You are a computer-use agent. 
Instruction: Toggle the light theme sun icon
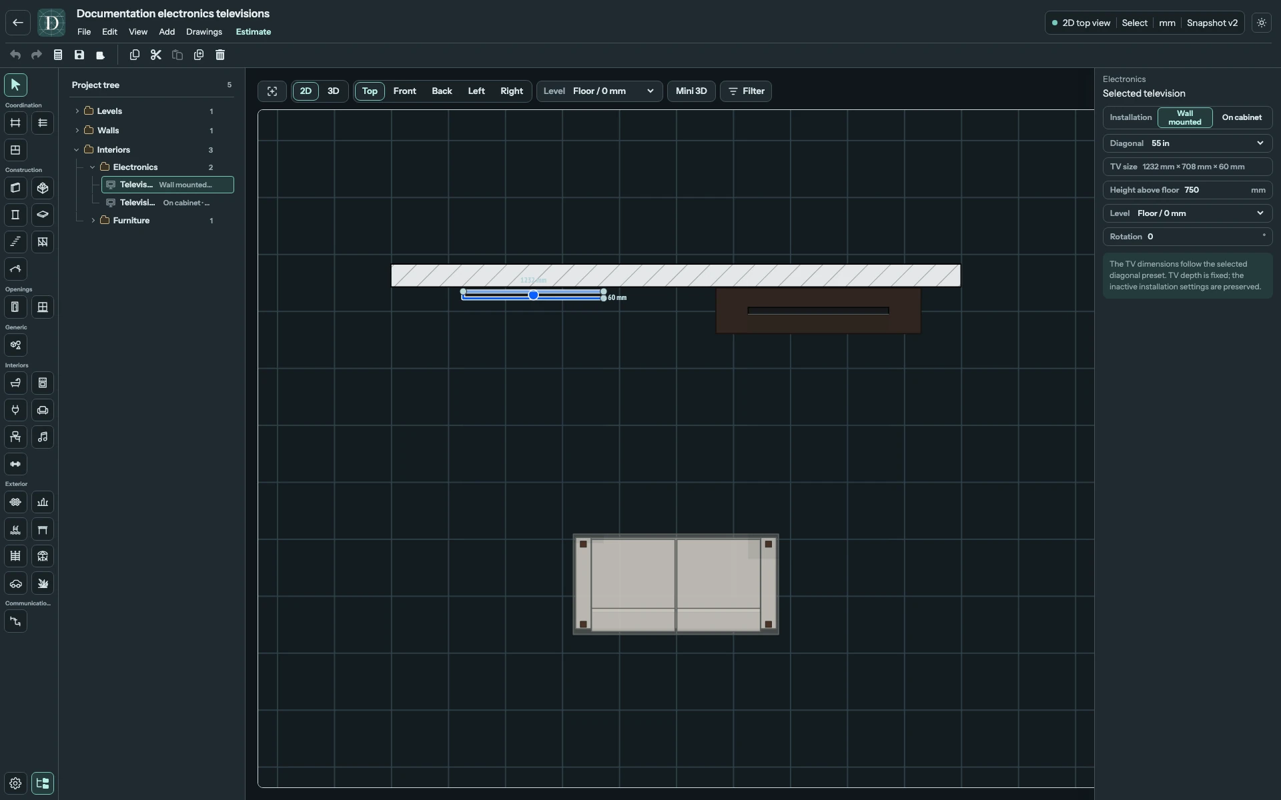pos(1262,23)
